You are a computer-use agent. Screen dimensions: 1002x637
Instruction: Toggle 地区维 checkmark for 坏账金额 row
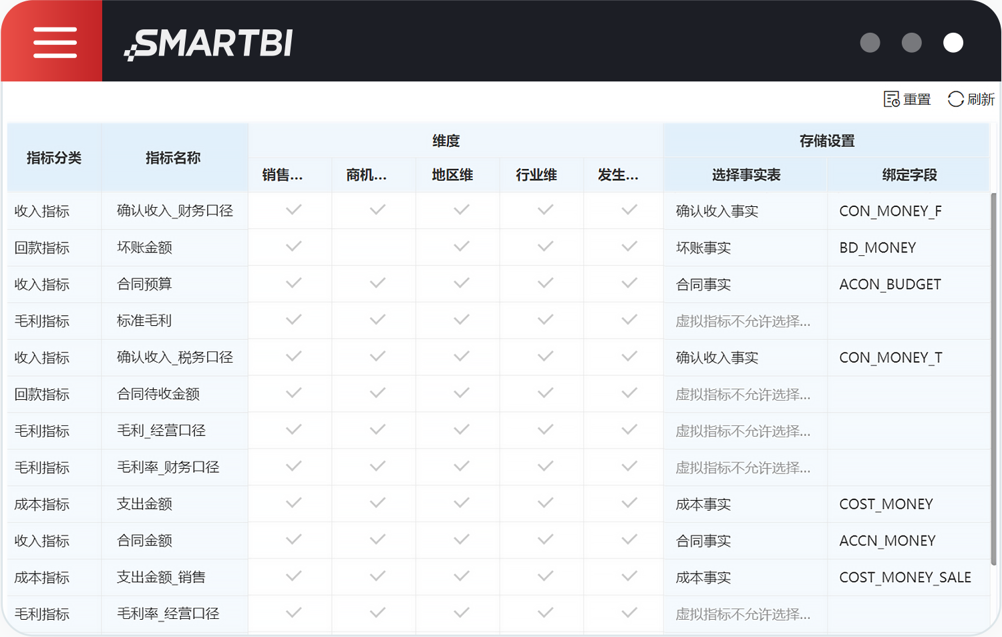[x=461, y=247]
